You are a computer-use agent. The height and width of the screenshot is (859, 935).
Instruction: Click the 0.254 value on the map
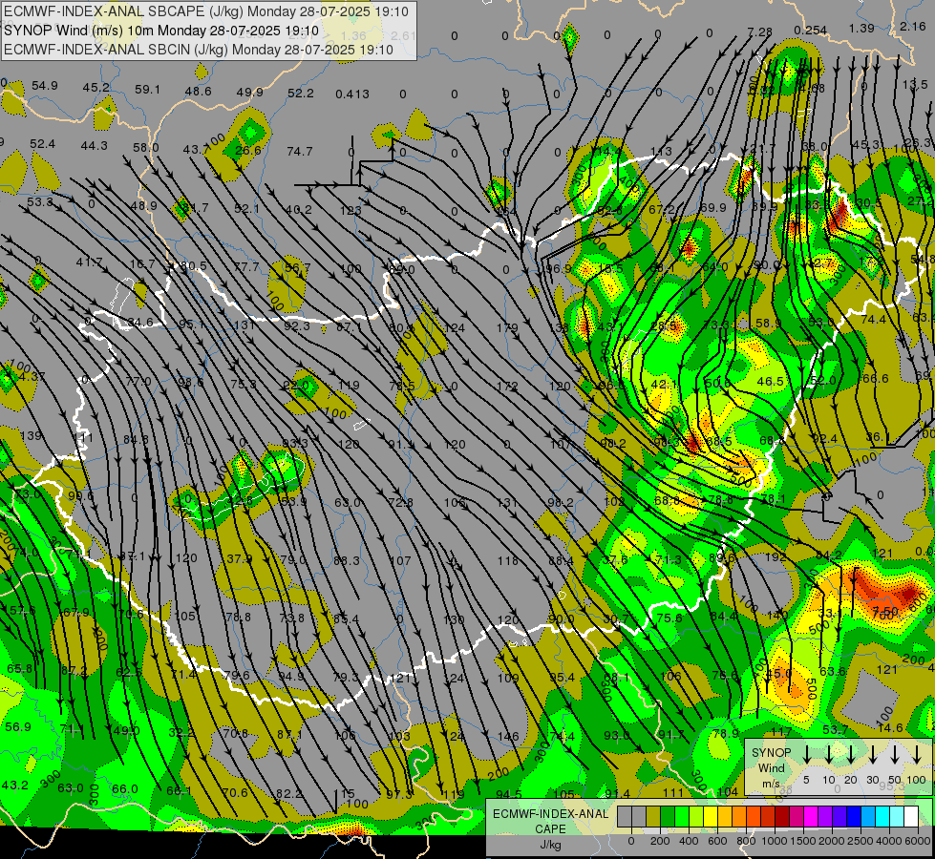coord(811,30)
